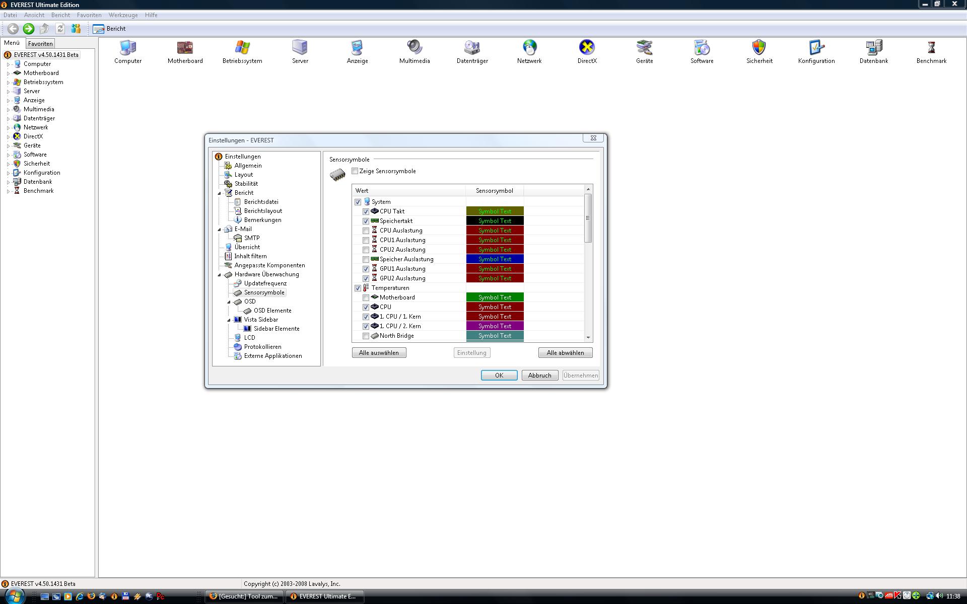Screen dimensions: 967x604
Task: Uncheck the CPU Takt checkbox
Action: point(366,212)
